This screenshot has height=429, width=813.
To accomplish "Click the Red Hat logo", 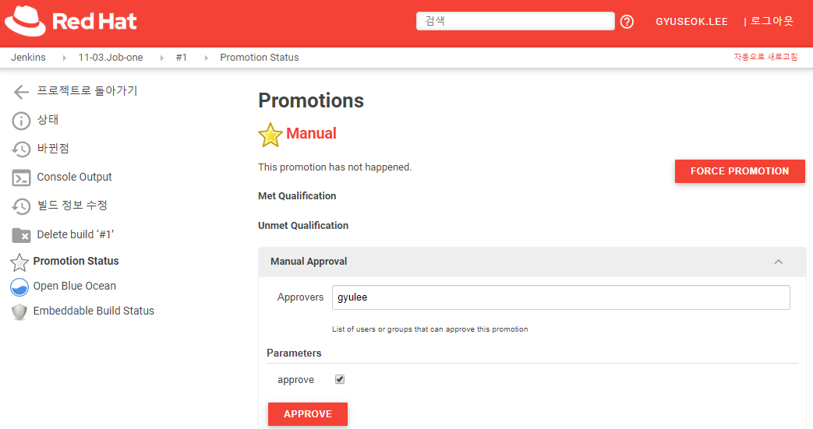I will [71, 21].
